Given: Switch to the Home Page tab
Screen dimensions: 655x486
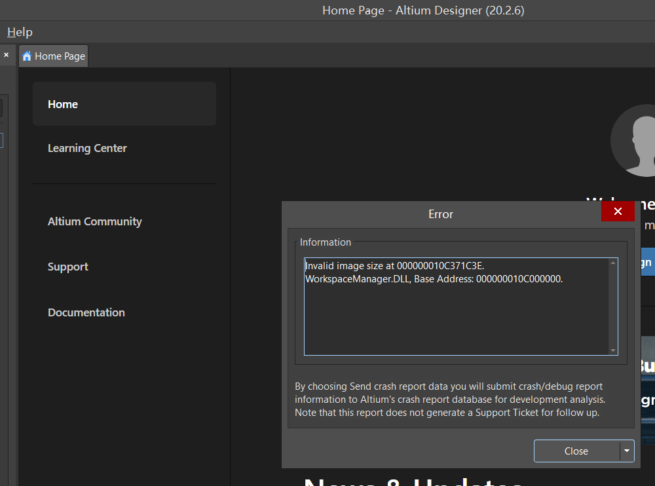Looking at the screenshot, I should point(54,56).
